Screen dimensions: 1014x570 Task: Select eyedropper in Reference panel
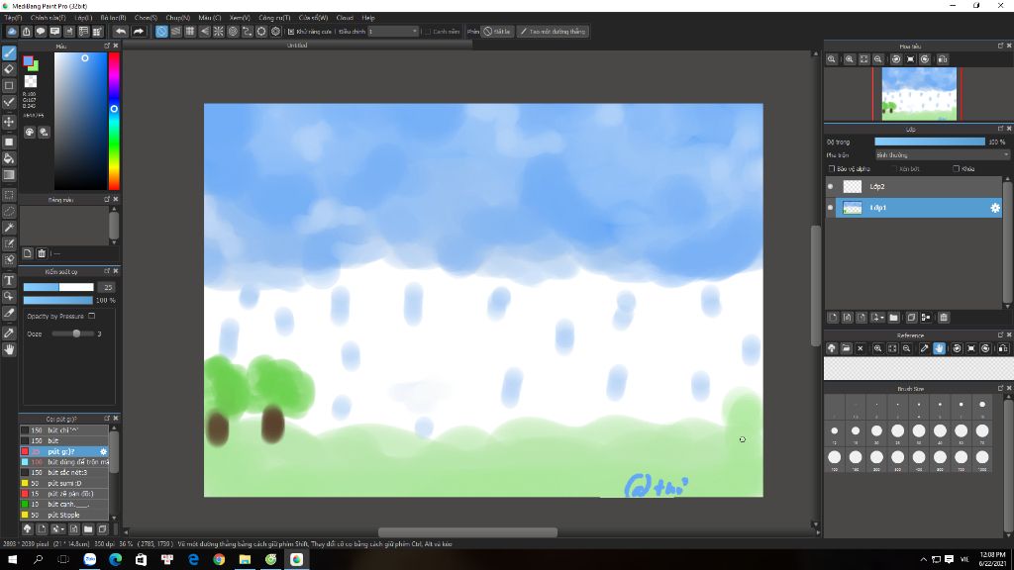point(924,348)
